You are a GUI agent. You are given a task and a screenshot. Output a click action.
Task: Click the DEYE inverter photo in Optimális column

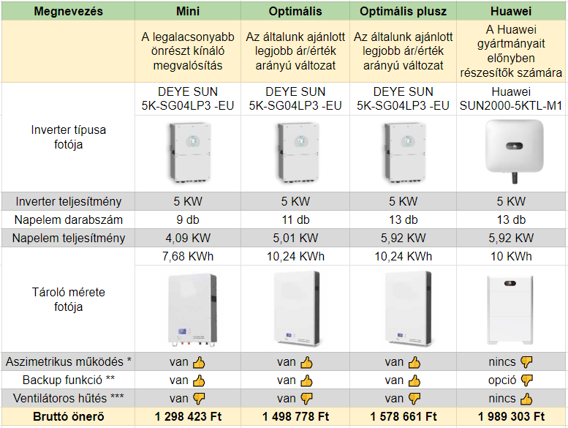tap(298, 153)
